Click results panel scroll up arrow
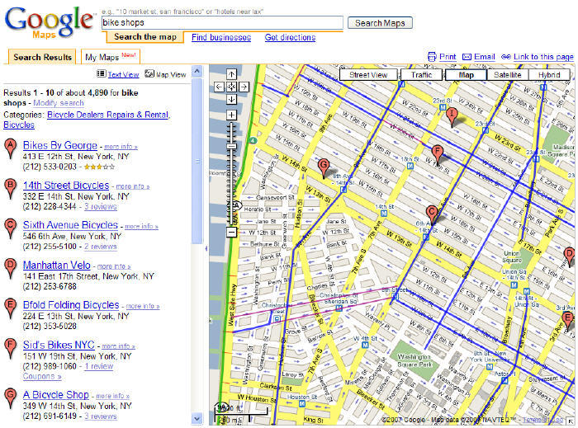The width and height of the screenshot is (578, 428). pos(197,71)
